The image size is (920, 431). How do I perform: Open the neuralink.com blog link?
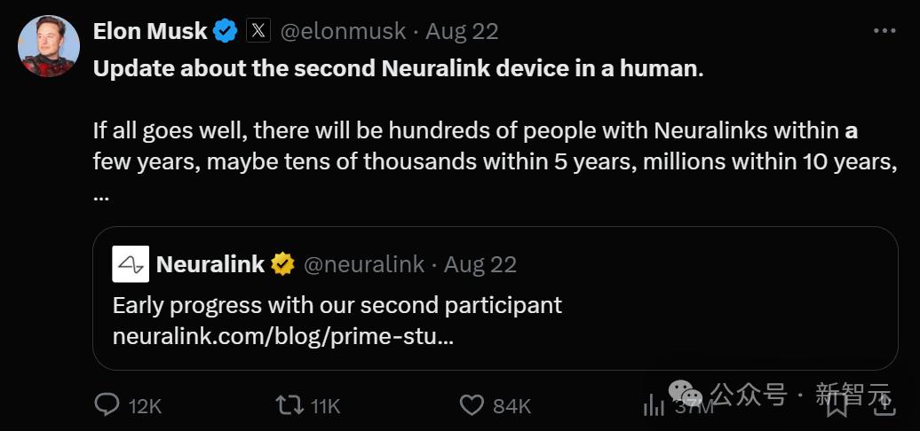(282, 337)
